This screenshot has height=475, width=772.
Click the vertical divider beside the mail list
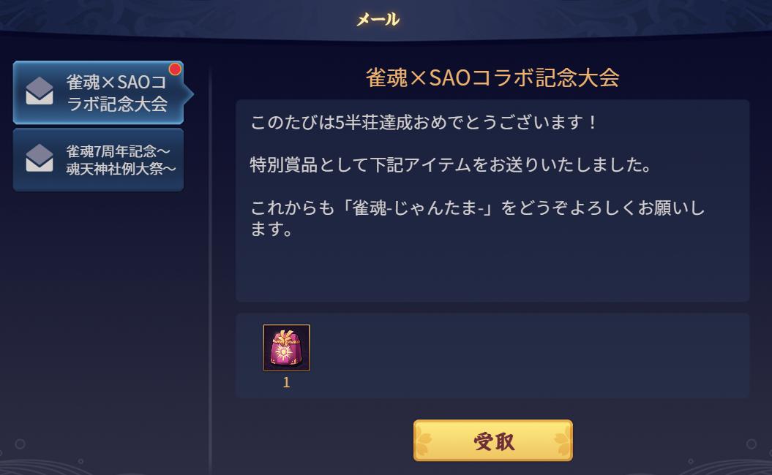pos(210,270)
